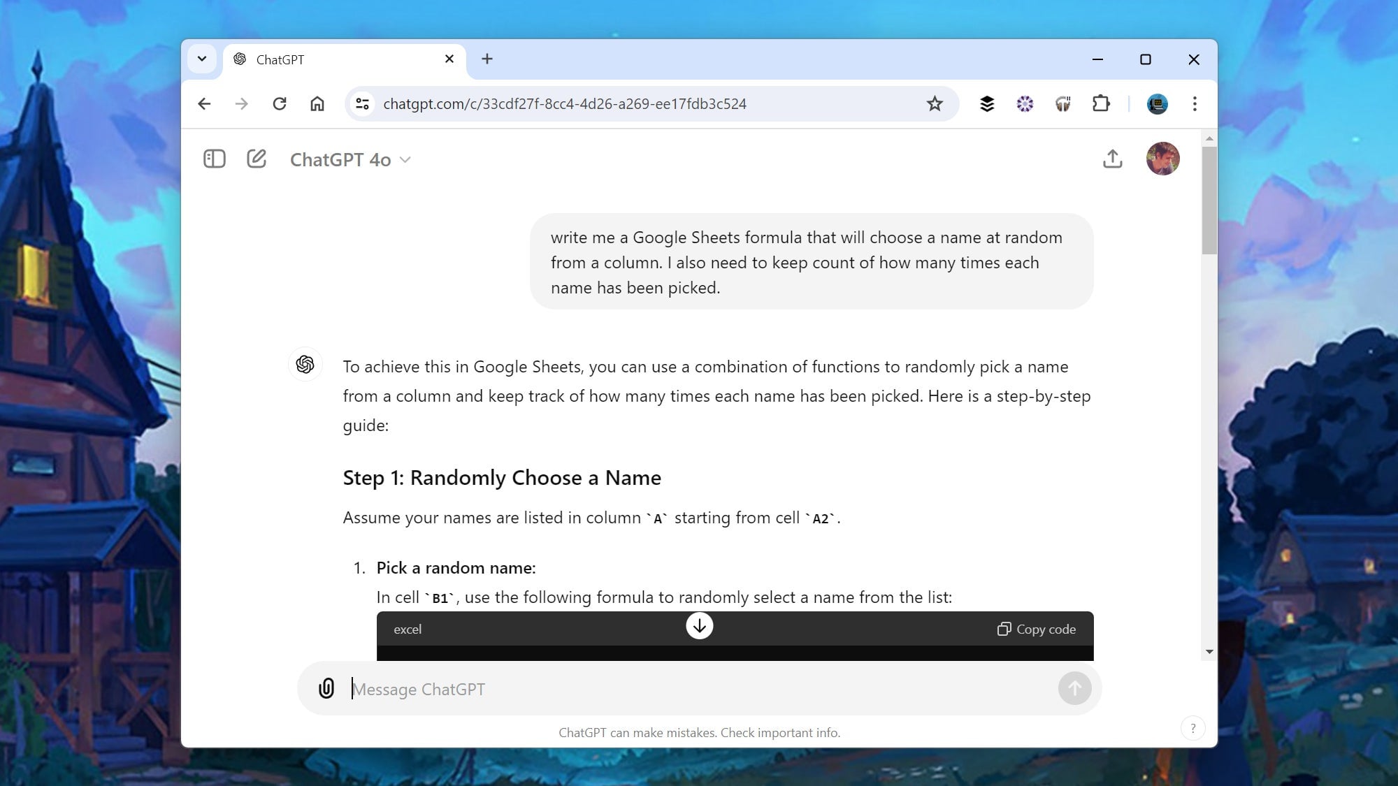Open the Chrome three-dot menu
The image size is (1398, 786).
coord(1195,103)
